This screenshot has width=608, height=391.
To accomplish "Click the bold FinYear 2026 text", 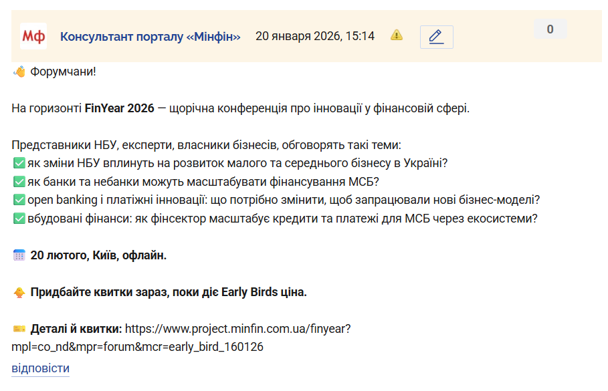I will point(119,108).
